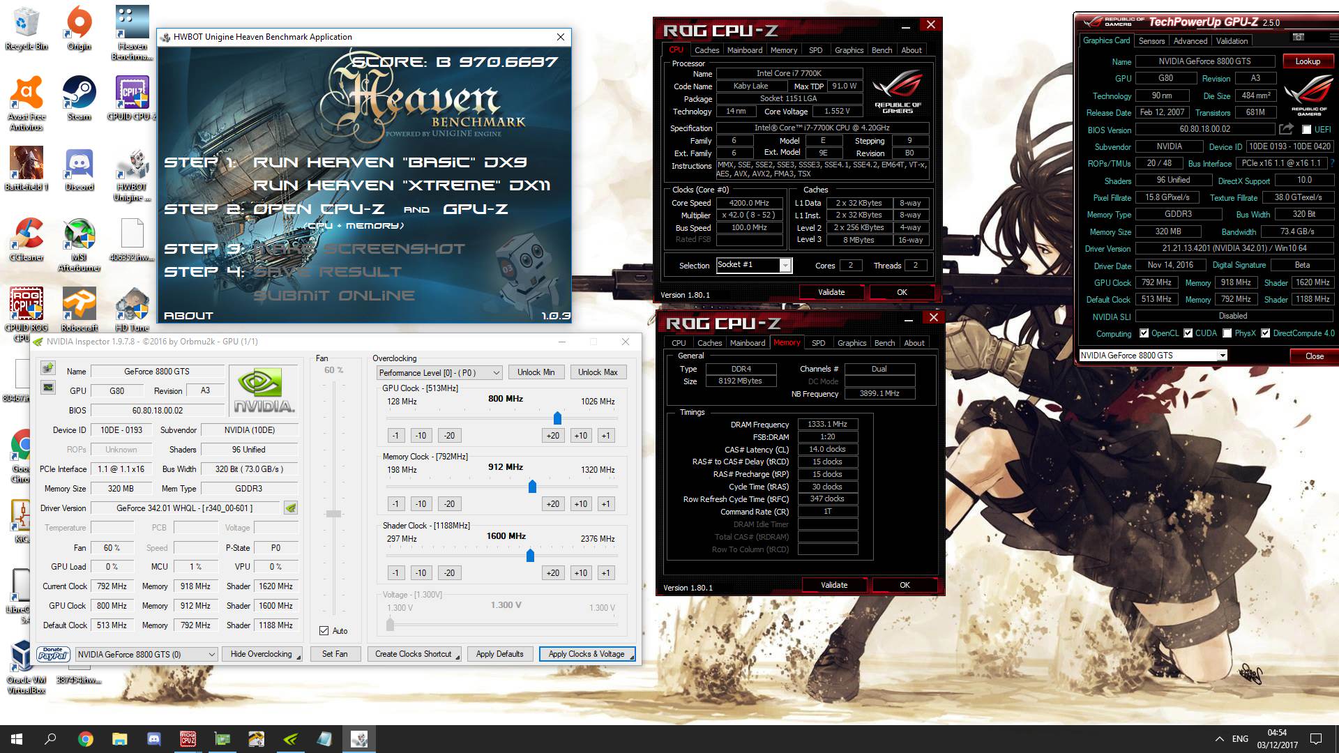This screenshot has width=1339, height=753.
Task: Click the GPU Clock slider handle
Action: [557, 418]
